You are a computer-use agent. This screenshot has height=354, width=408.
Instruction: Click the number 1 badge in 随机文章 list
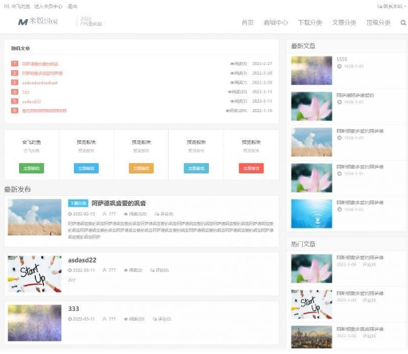pyautogui.click(x=14, y=64)
